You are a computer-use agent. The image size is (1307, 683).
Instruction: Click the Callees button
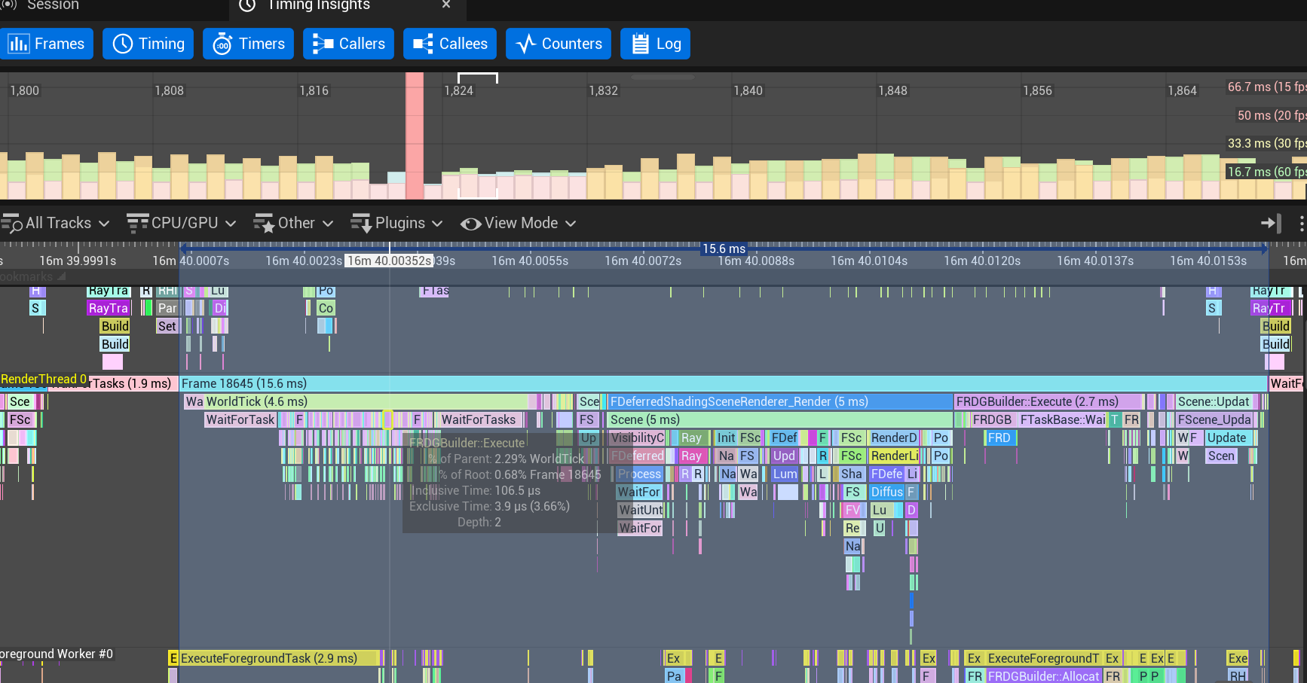click(x=450, y=44)
